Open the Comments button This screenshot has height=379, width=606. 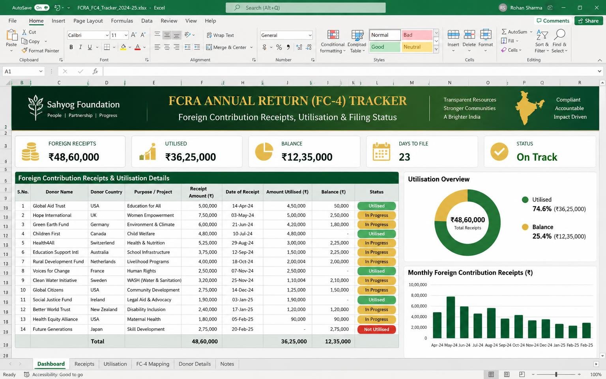click(x=552, y=21)
